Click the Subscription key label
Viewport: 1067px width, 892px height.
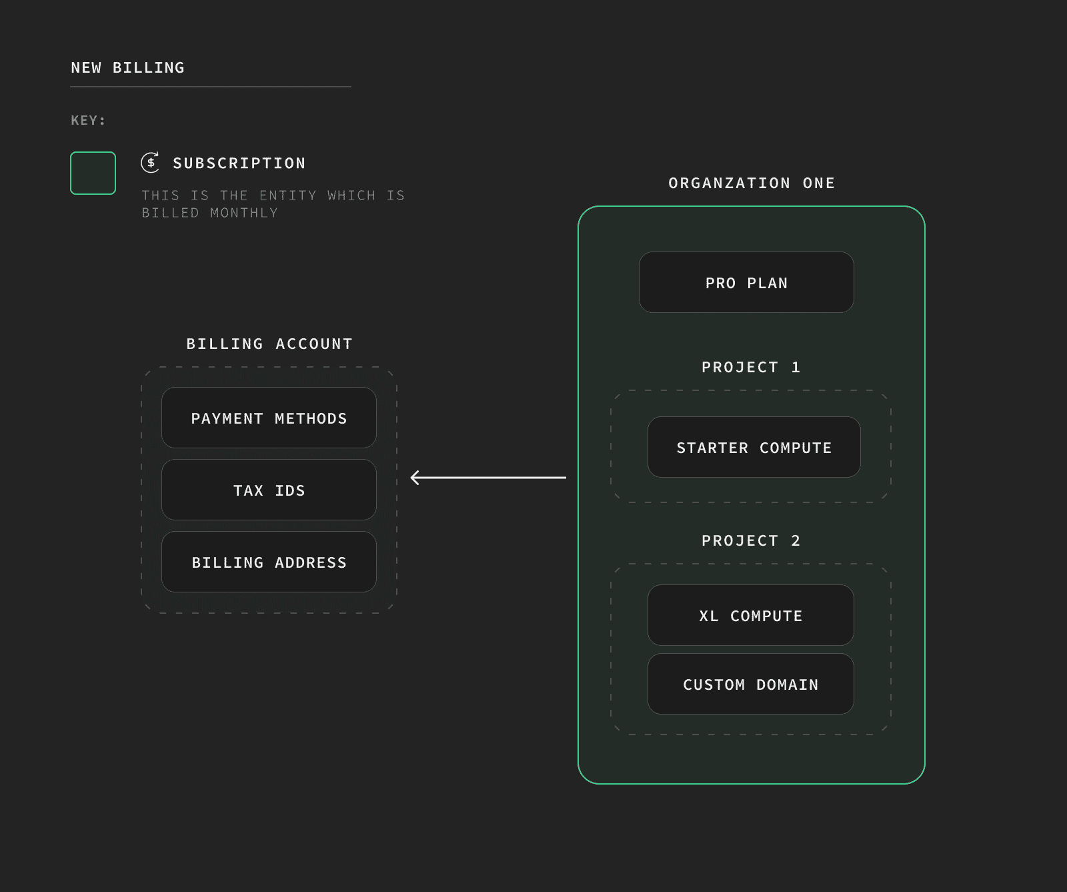click(x=239, y=163)
